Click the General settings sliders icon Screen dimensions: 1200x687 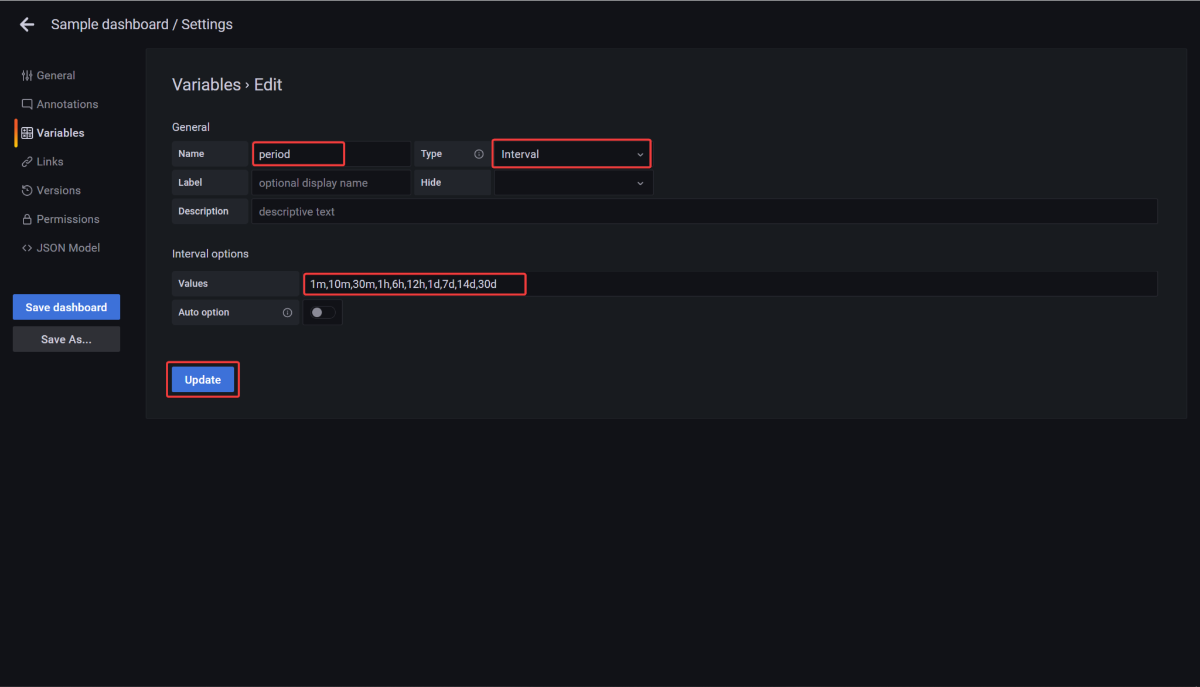point(27,75)
